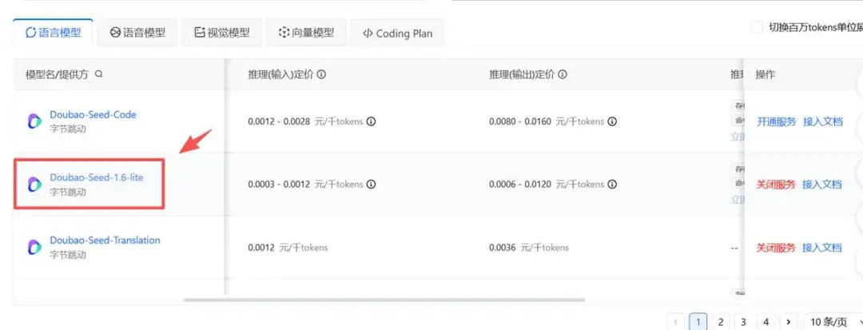Image resolution: width=863 pixels, height=330 pixels.
Task: Switch to the 语音模型 tab
Action: pyautogui.click(x=137, y=33)
